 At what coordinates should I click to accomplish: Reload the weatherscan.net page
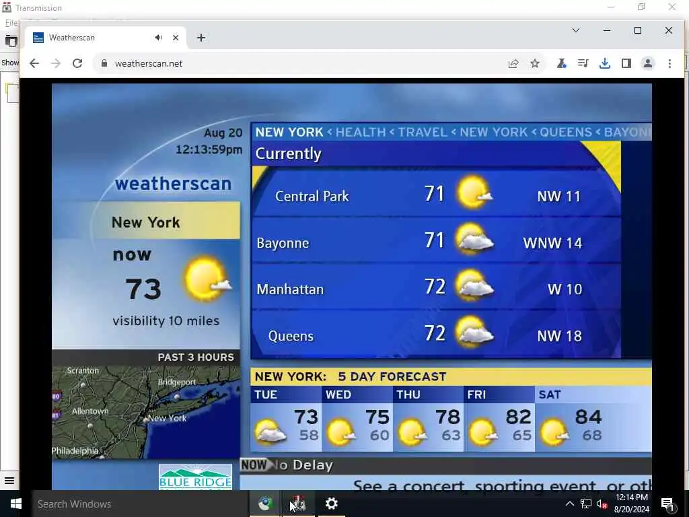[77, 63]
